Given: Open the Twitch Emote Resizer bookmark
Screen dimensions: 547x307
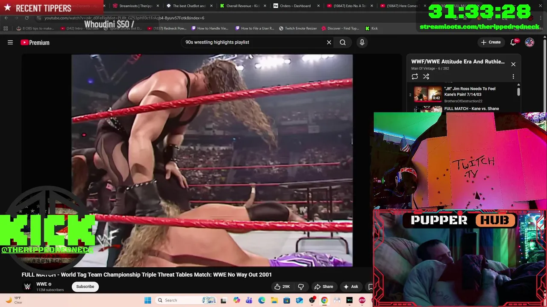Looking at the screenshot, I should [298, 28].
